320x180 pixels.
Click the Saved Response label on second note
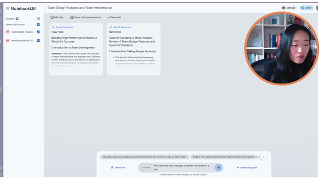[120, 27]
